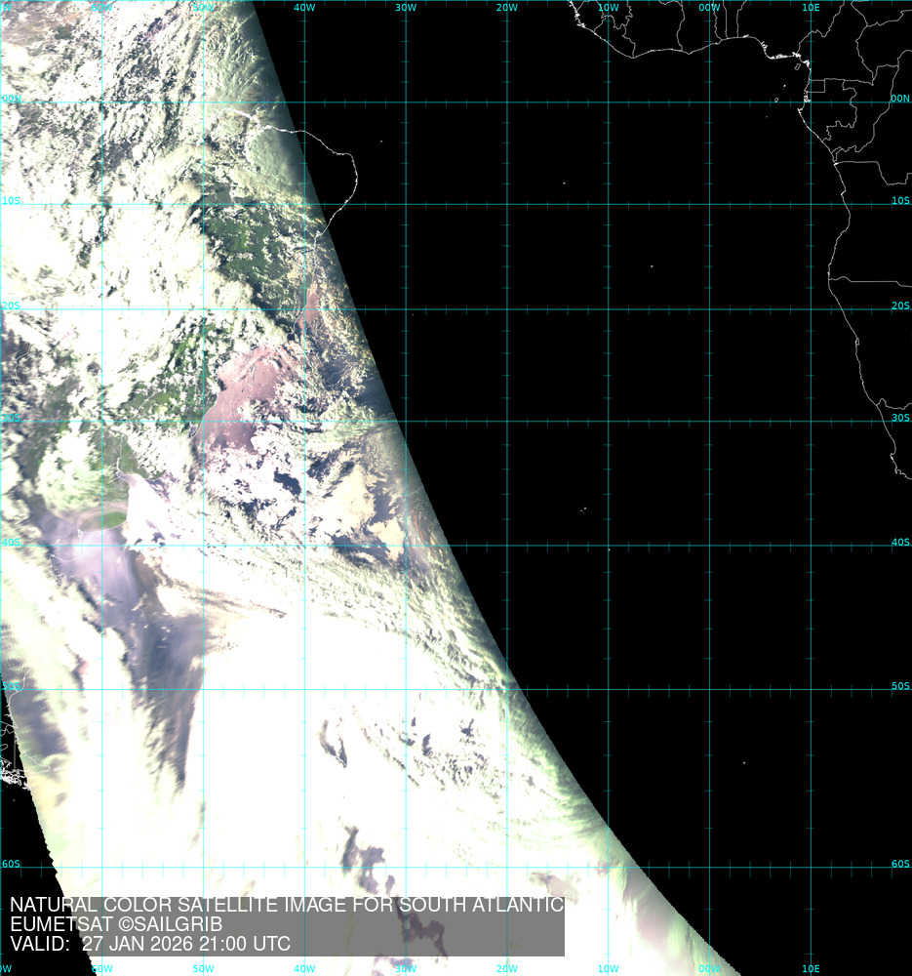Image resolution: width=912 pixels, height=976 pixels.
Task: Click the 10E longitude label along the top
Action: tap(811, 7)
